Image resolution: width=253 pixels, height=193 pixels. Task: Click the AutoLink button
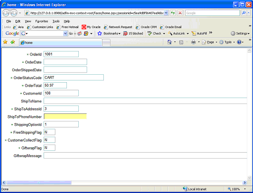(x=176, y=33)
